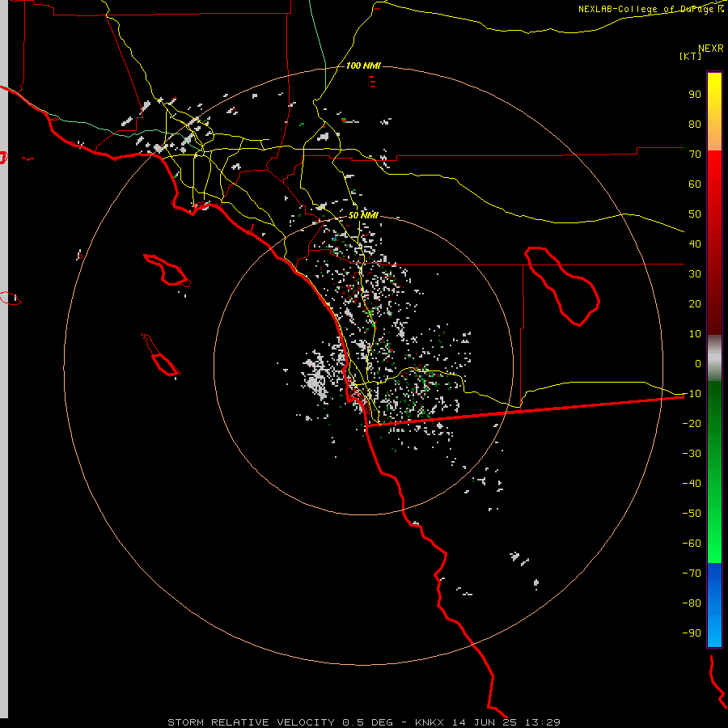Screen dimensions: 728x728
Task: Click the -50 value on the velocity scale
Action: pos(692,513)
